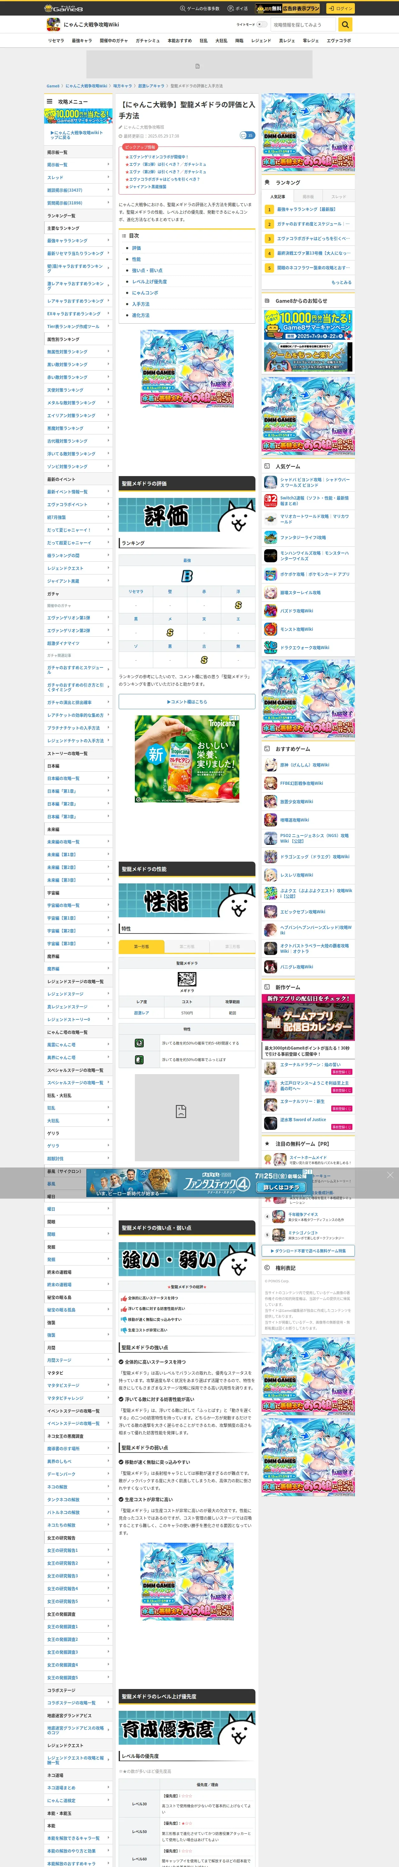Screen dimensions: 399x1867
Task: Select the 最強キャラ navigation tab
Action: (x=82, y=40)
